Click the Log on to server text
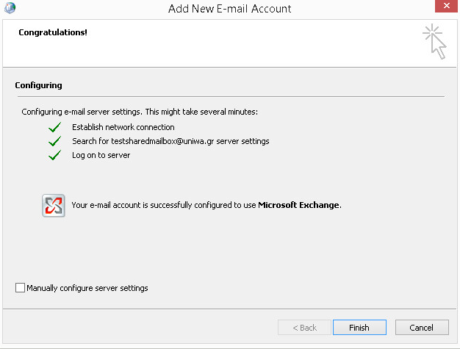 click(x=101, y=155)
